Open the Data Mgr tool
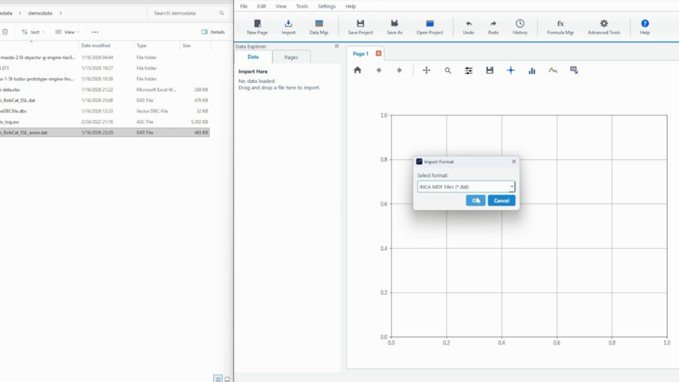The image size is (679, 382). (319, 27)
